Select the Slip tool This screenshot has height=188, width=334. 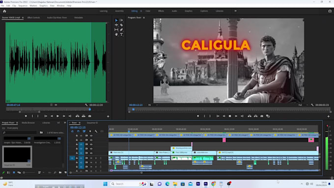pos(116,29)
